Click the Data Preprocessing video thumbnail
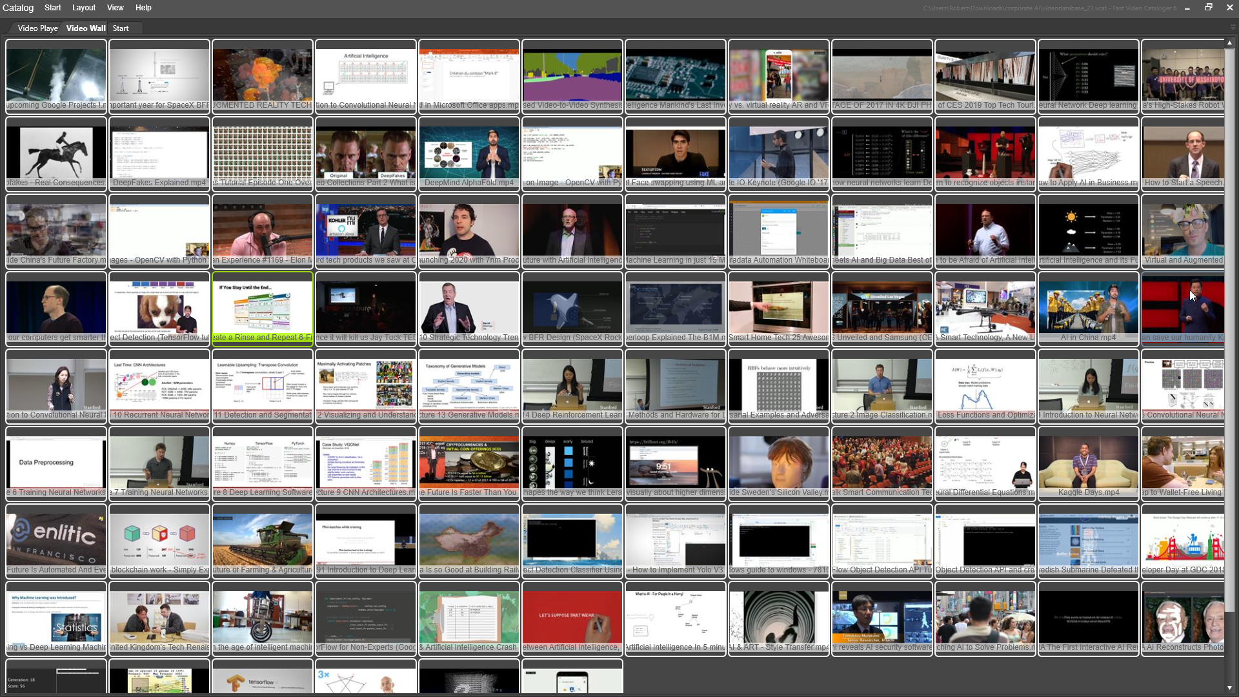 click(x=56, y=463)
